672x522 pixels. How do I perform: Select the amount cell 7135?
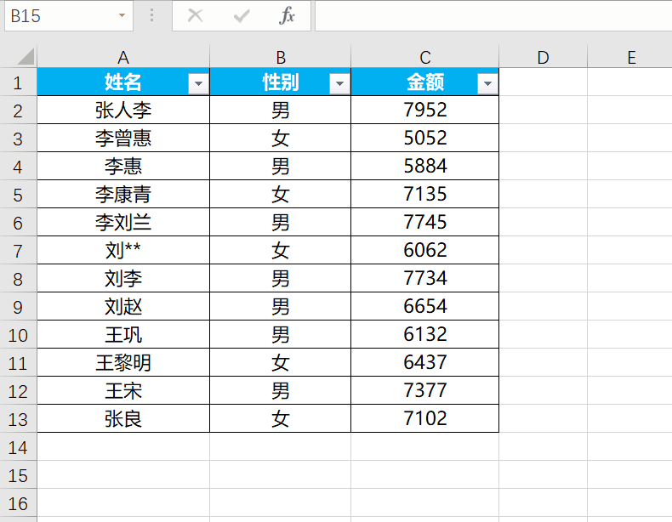tap(424, 194)
